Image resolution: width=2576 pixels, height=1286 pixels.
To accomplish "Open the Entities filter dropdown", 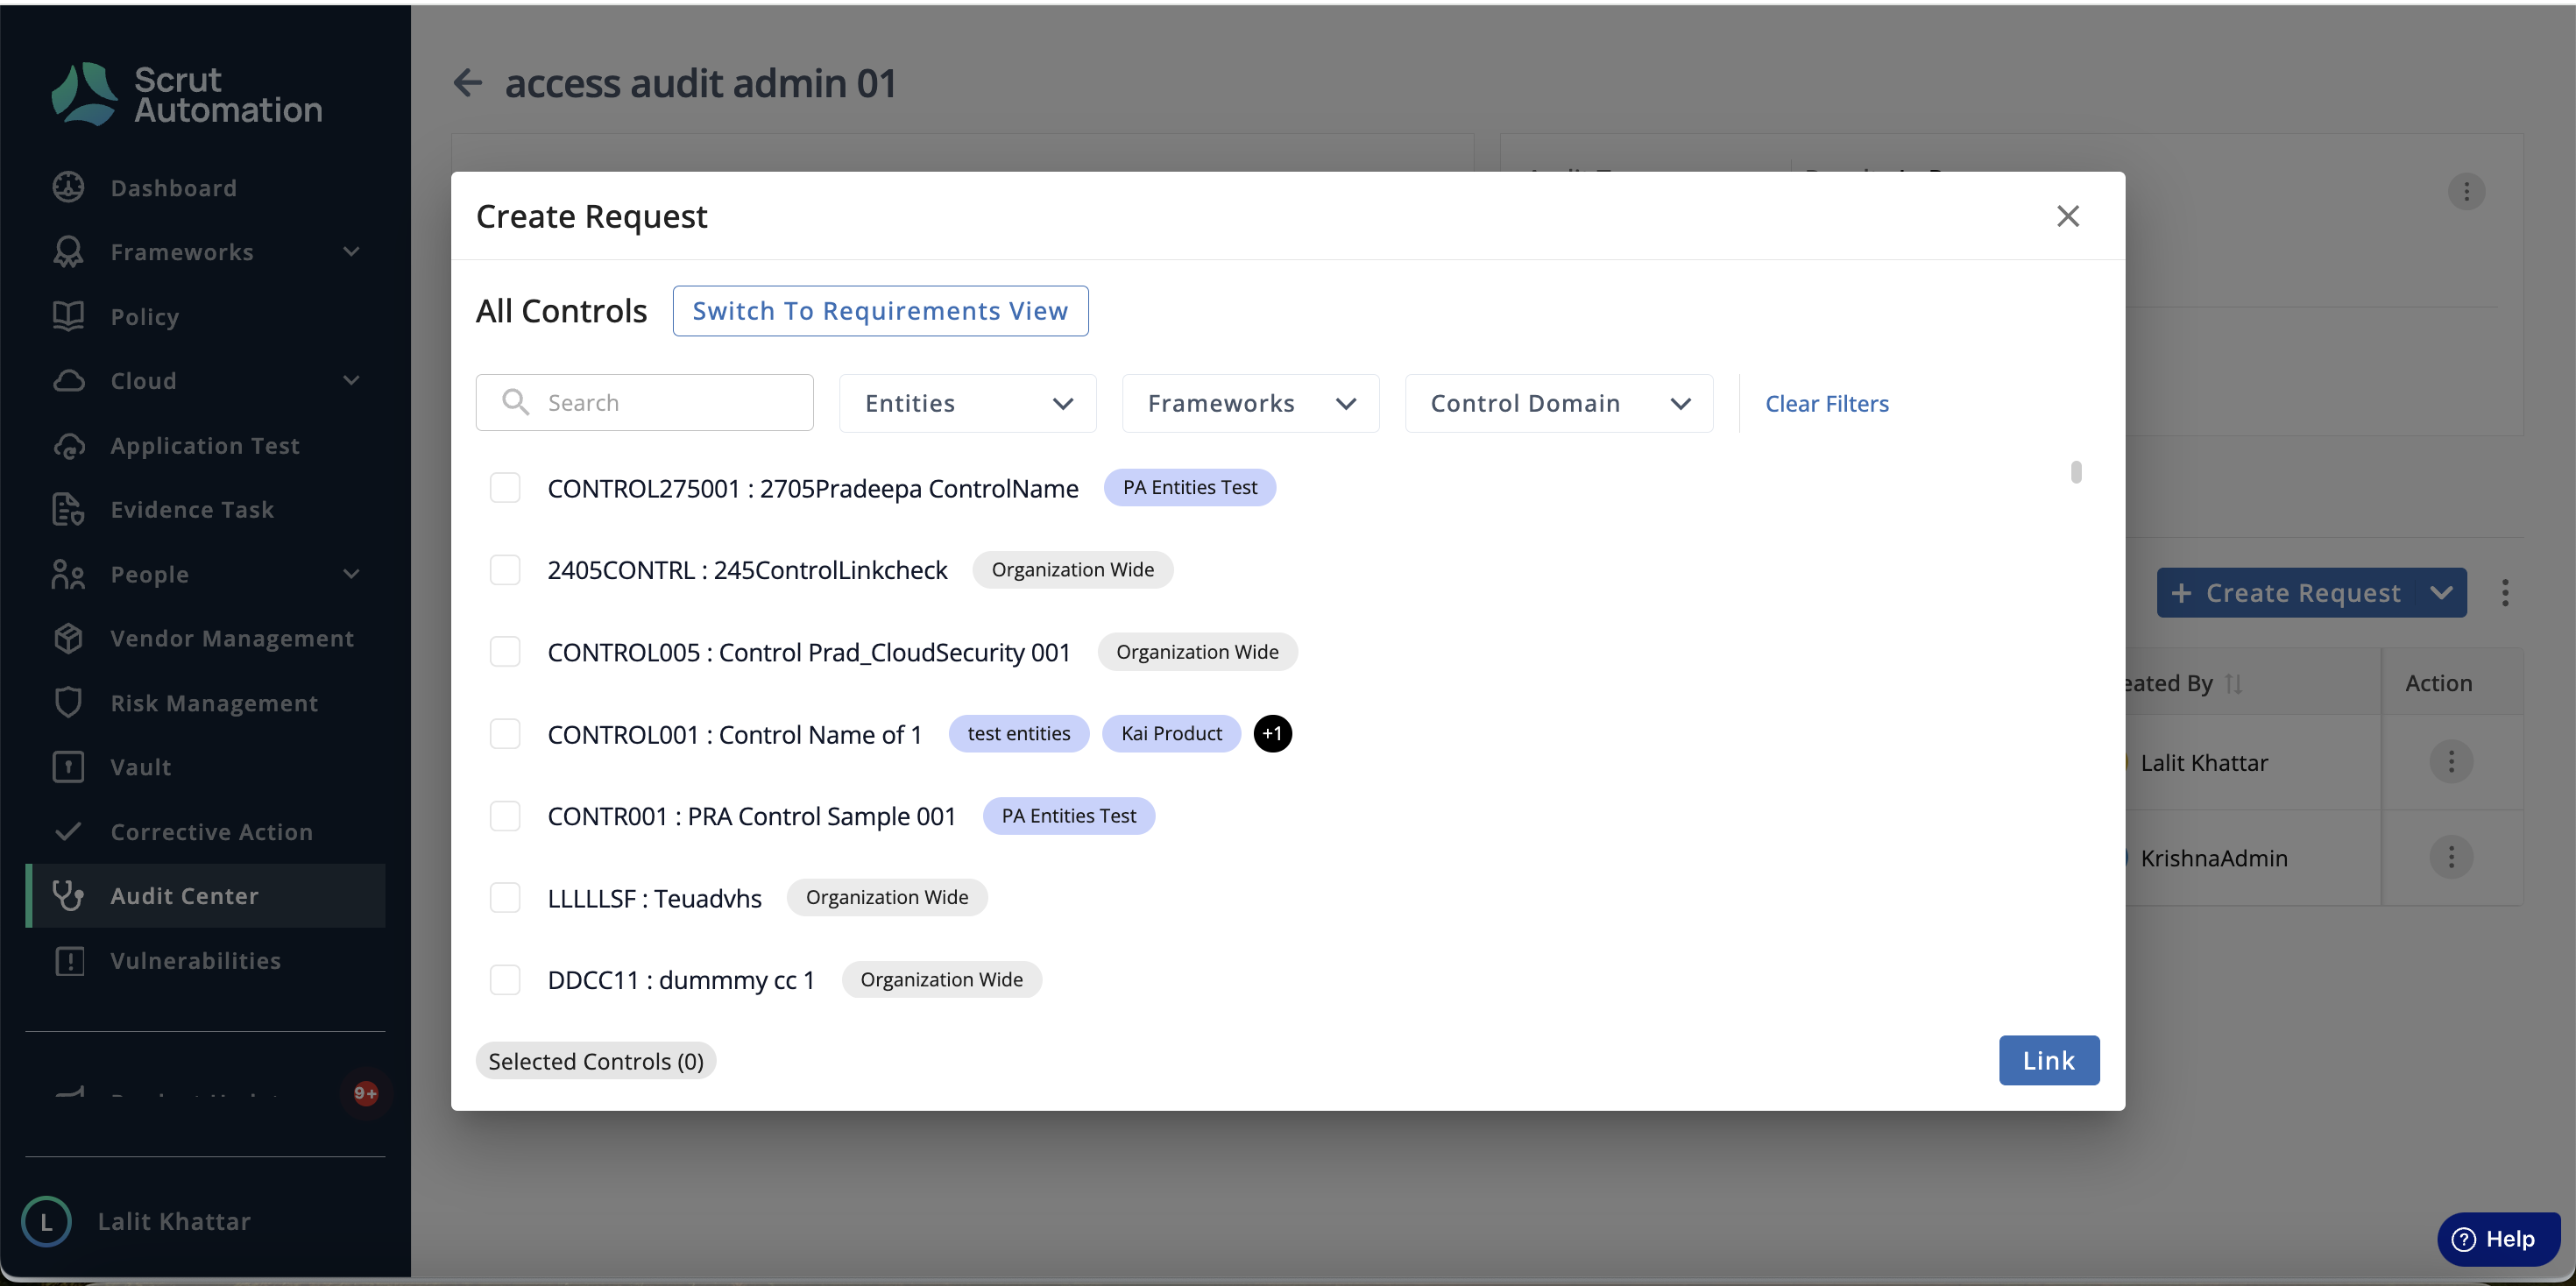I will coord(967,403).
